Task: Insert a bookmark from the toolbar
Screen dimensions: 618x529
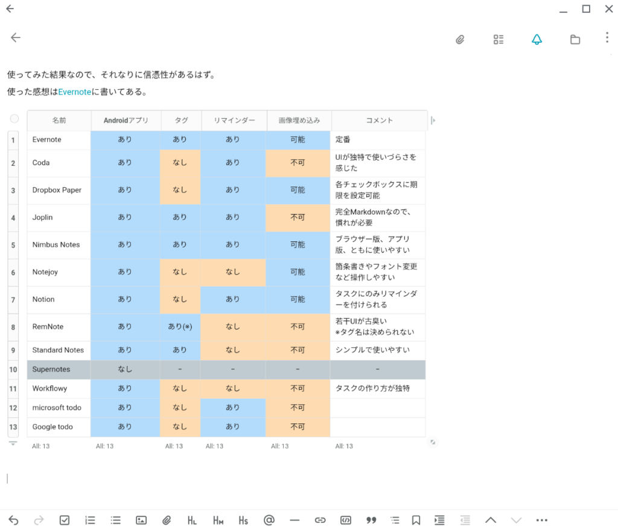Action: tap(416, 521)
